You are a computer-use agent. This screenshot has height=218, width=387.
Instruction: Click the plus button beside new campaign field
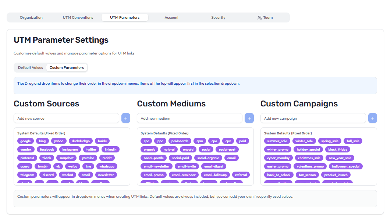(372, 118)
